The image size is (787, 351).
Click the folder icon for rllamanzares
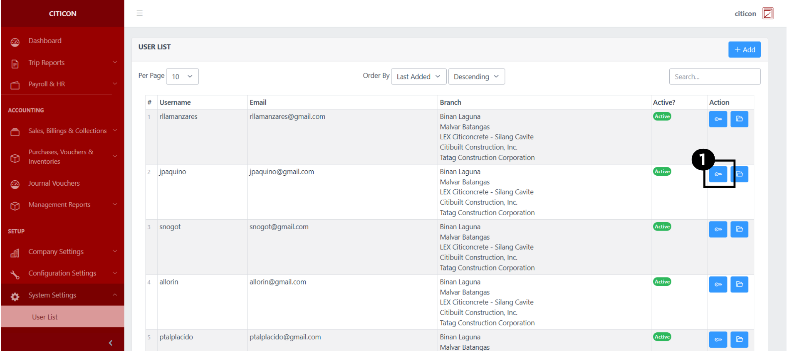[x=739, y=119]
